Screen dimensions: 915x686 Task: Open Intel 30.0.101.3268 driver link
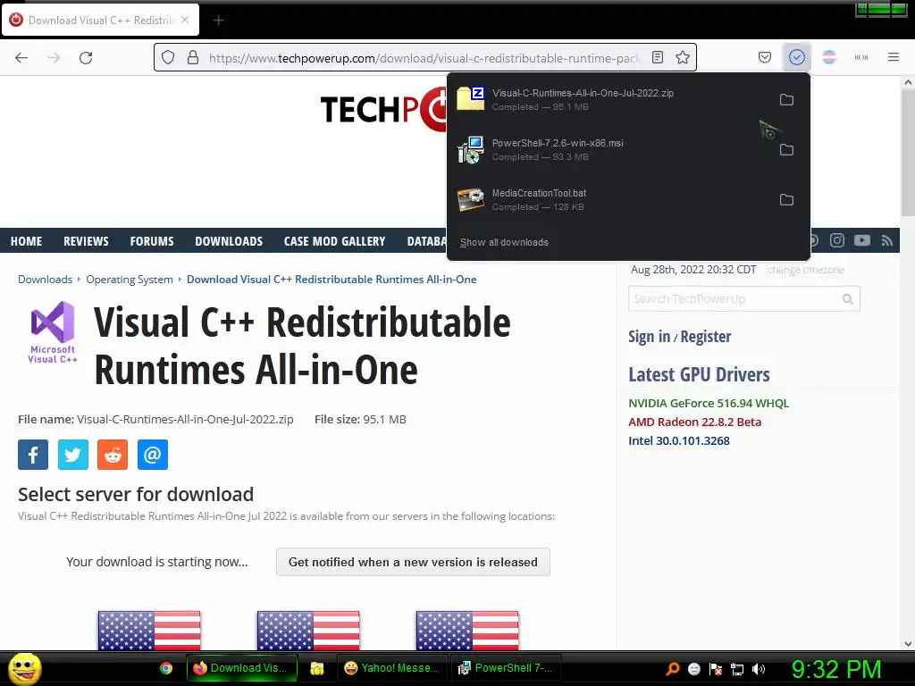(x=679, y=440)
